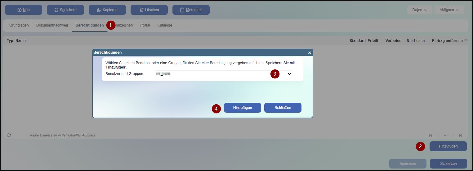
Task: Click the bottom Speichern button
Action: [408, 164]
